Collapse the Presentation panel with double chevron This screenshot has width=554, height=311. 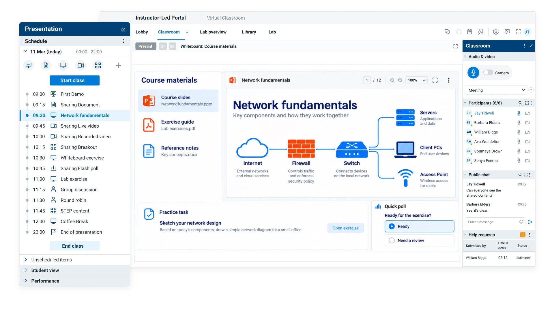coord(123,29)
